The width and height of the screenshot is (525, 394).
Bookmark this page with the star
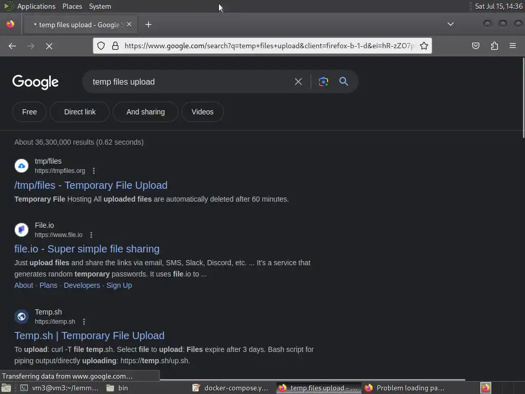point(424,46)
